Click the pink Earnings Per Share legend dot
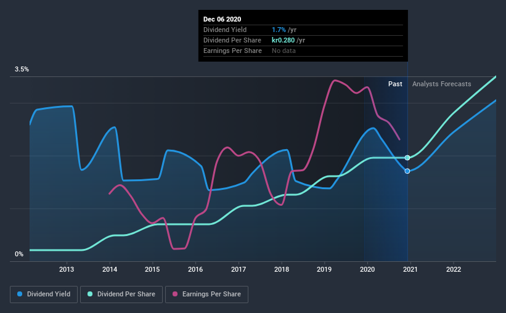506x313 pixels. tap(175, 294)
